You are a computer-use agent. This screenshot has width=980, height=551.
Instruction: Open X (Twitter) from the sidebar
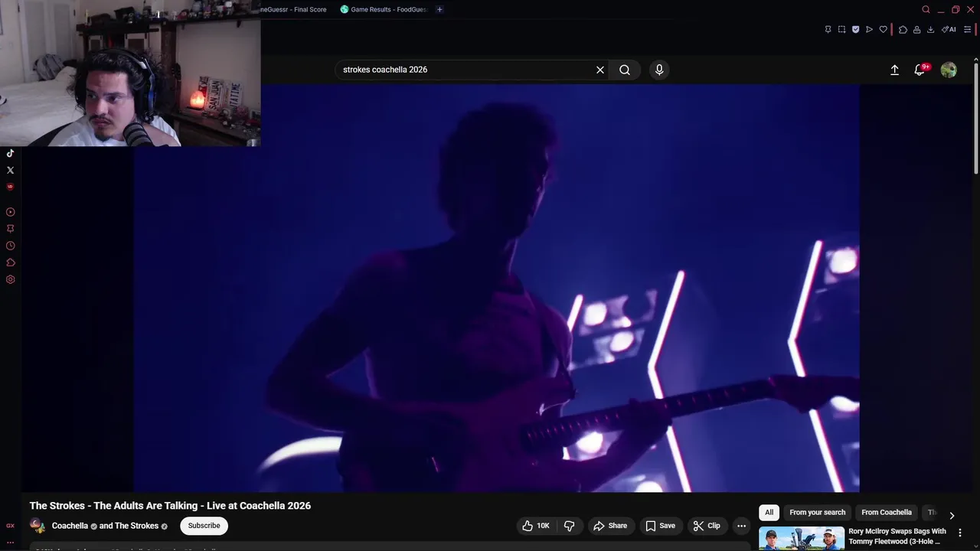coord(10,170)
